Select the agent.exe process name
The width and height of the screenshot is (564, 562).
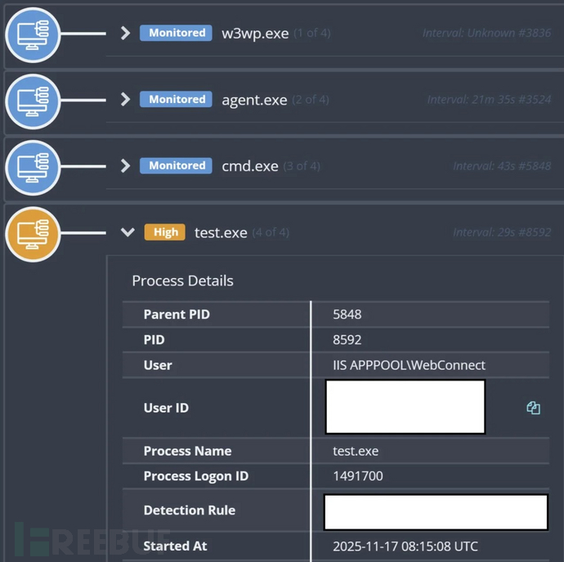[254, 100]
